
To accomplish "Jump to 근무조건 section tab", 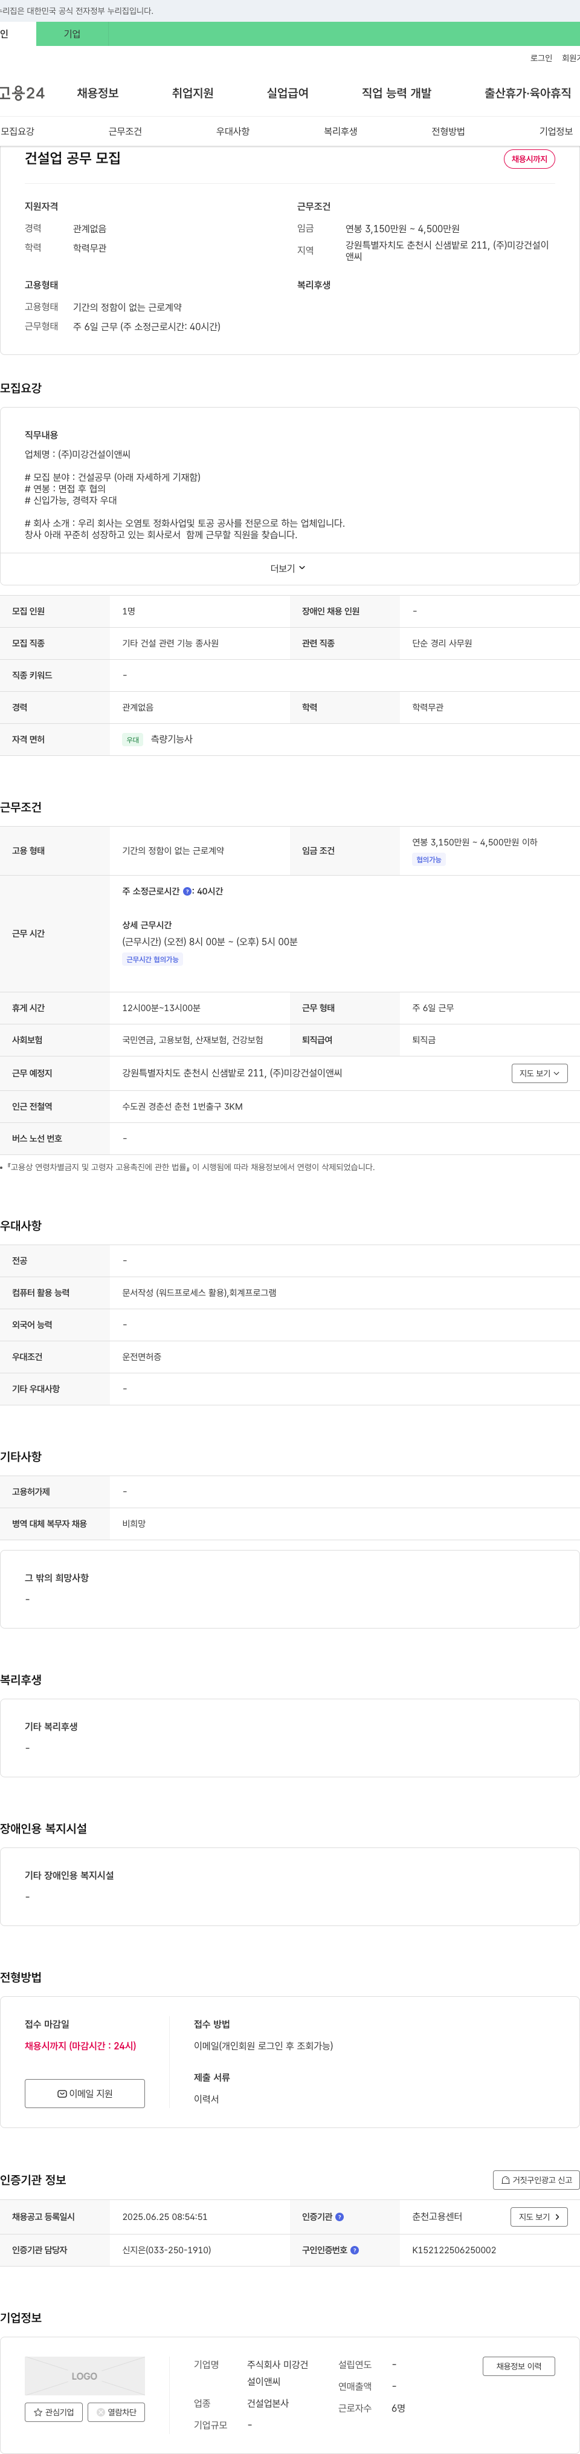I will 125,131.
